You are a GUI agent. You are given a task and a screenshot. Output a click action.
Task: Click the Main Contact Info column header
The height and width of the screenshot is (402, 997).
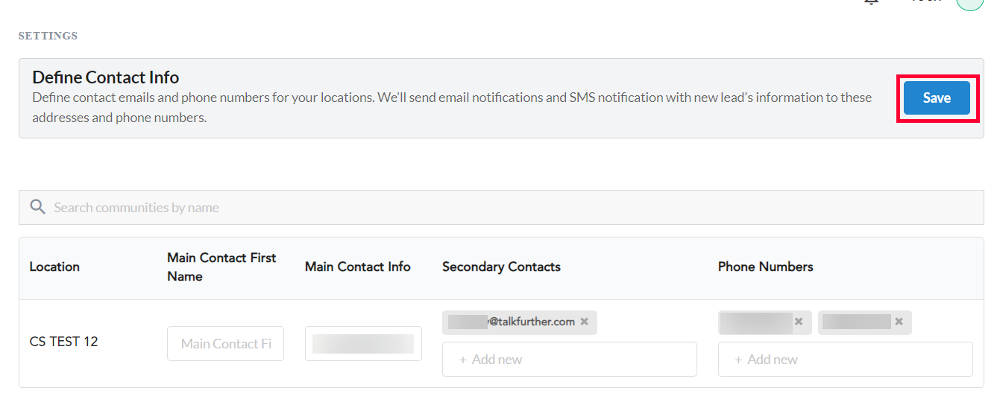click(x=357, y=267)
